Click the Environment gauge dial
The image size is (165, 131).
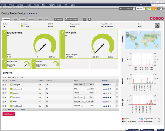(x=45, y=44)
